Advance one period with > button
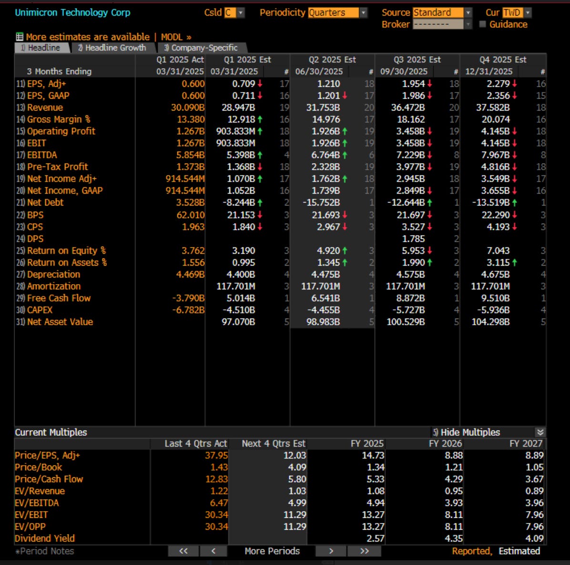Image resolution: width=570 pixels, height=565 pixels. click(x=331, y=551)
